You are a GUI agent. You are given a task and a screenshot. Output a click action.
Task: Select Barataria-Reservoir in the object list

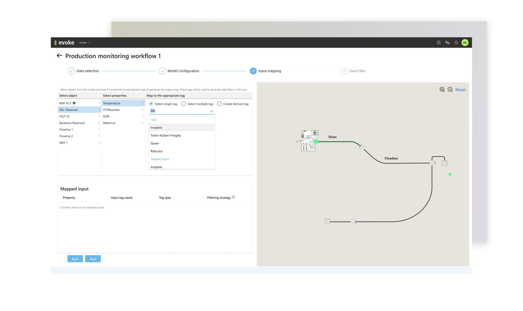tap(72, 123)
